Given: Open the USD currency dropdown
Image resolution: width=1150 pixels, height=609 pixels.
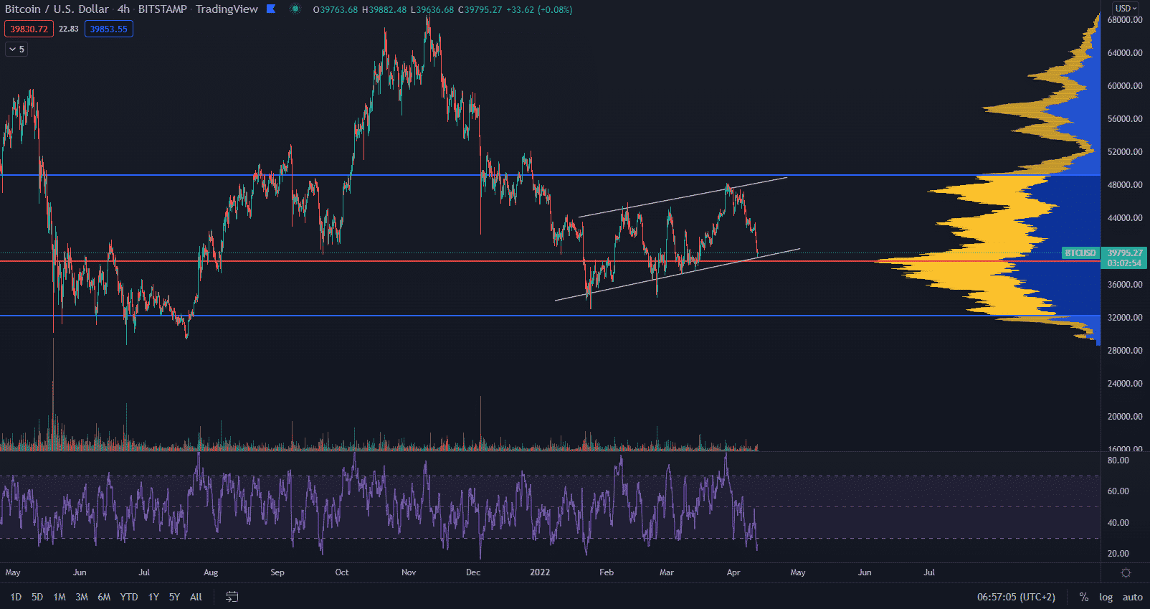Looking at the screenshot, I should [1126, 9].
